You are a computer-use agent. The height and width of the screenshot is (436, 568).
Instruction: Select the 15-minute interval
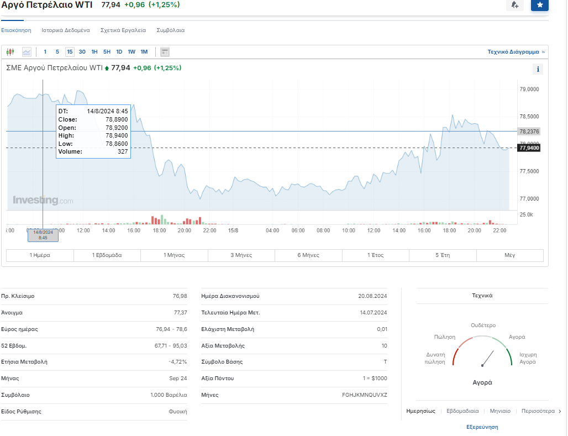[70, 52]
